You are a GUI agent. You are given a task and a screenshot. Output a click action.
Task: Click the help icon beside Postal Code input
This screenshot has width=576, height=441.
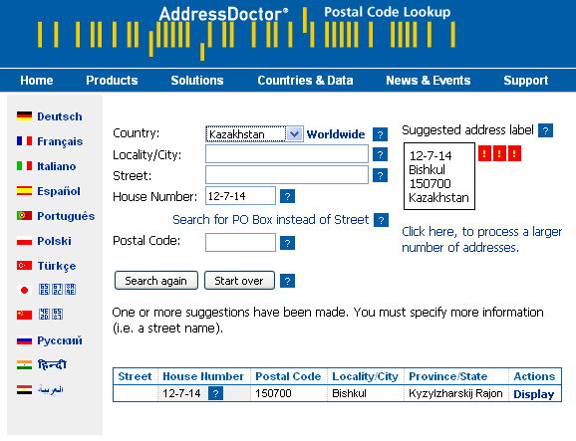(x=287, y=243)
